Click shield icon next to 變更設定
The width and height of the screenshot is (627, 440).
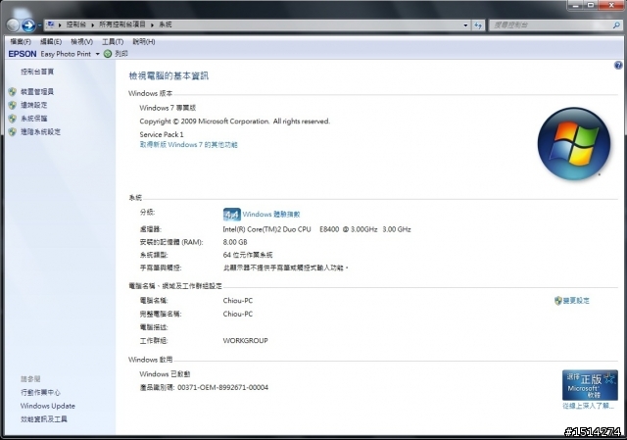558,301
